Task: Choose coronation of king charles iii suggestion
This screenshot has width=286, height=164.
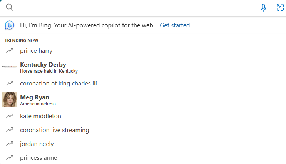Action: point(59,84)
